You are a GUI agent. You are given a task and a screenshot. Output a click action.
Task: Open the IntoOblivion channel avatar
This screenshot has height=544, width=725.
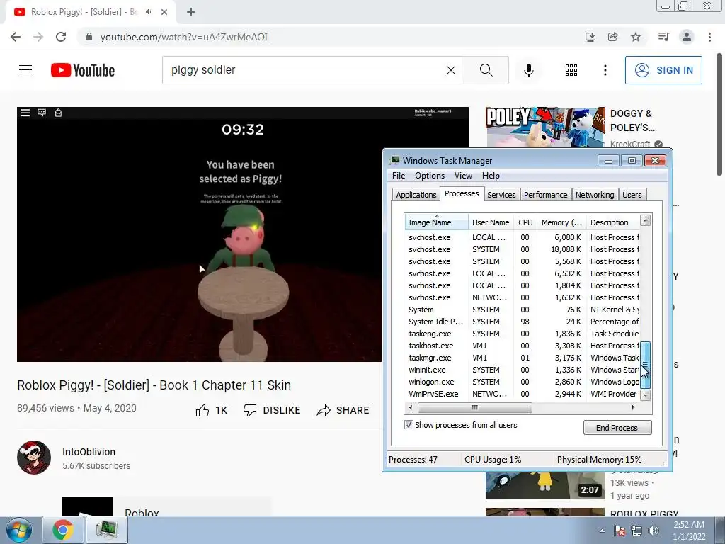pos(34,458)
